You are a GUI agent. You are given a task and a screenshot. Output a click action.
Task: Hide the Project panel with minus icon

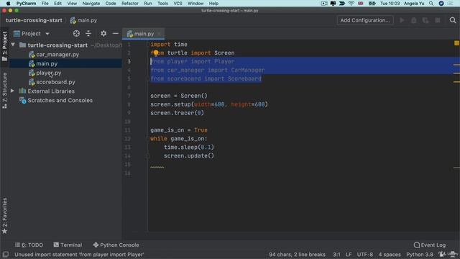coord(116,34)
